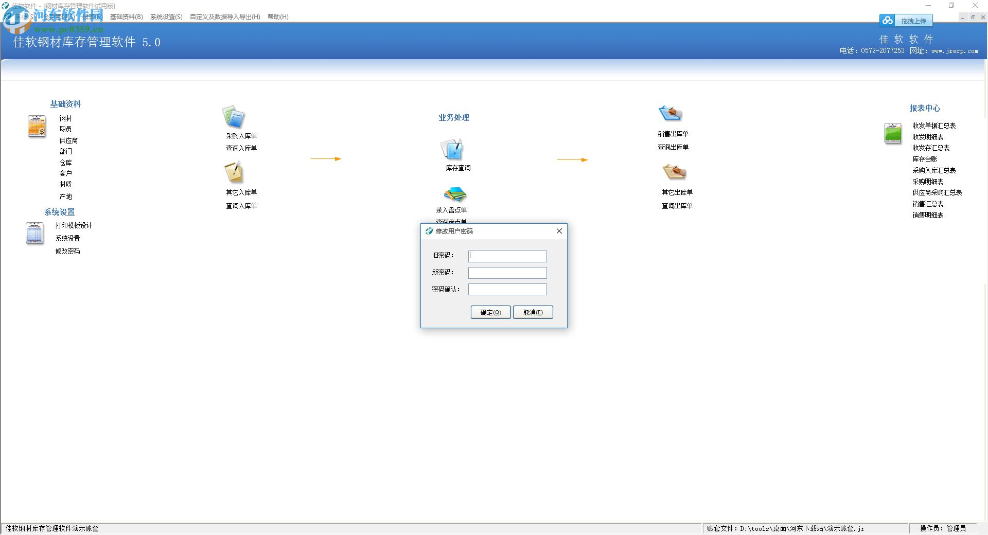Screen dimensions: 988x535
Task: Click the 确定(O) button
Action: tap(490, 312)
